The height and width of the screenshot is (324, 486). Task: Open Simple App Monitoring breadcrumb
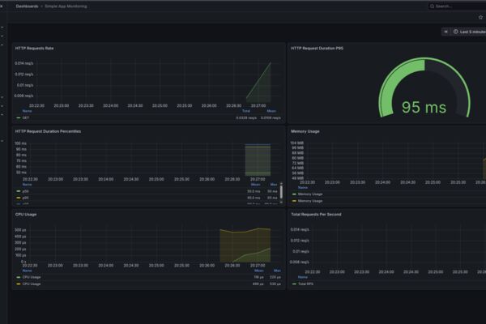point(66,6)
